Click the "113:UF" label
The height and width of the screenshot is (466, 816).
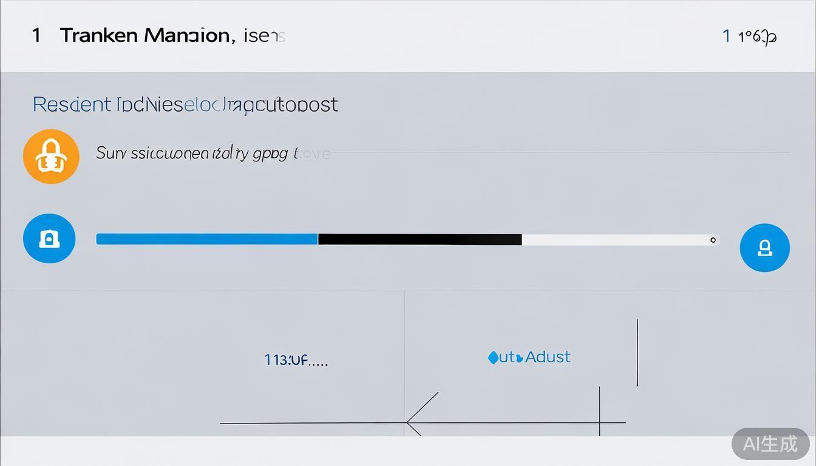[x=296, y=360]
